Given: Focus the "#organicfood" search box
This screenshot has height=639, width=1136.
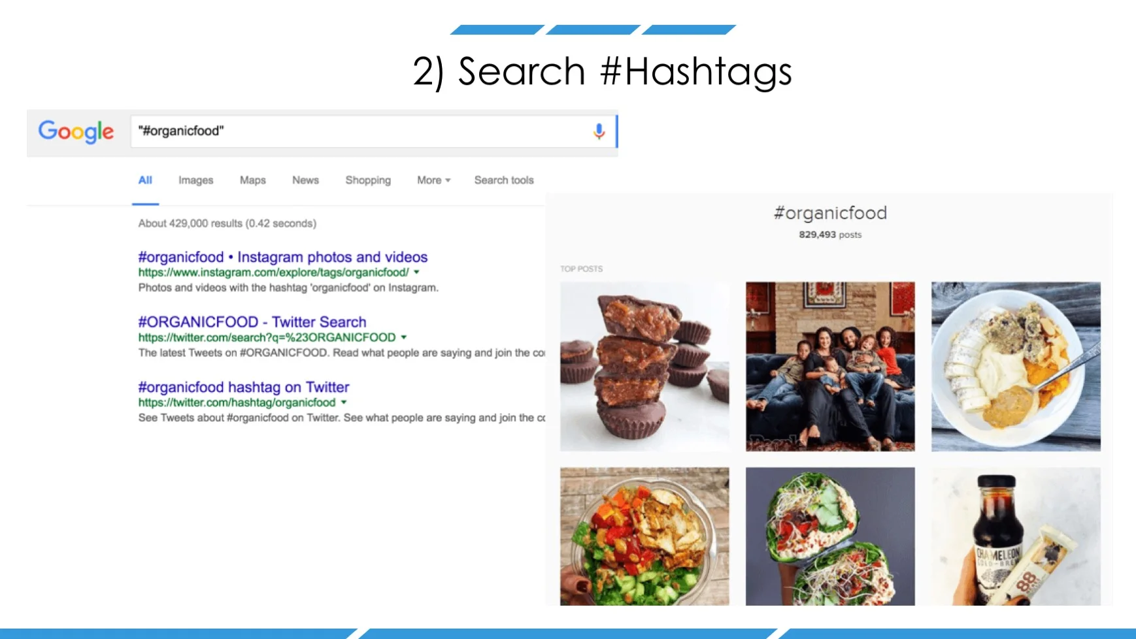Looking at the screenshot, I should click(374, 131).
